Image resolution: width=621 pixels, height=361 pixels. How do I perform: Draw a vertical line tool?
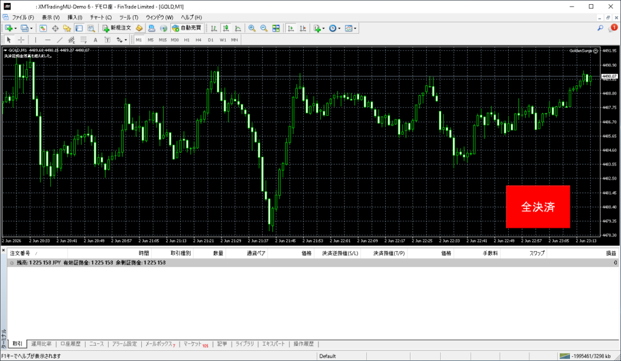(35, 39)
